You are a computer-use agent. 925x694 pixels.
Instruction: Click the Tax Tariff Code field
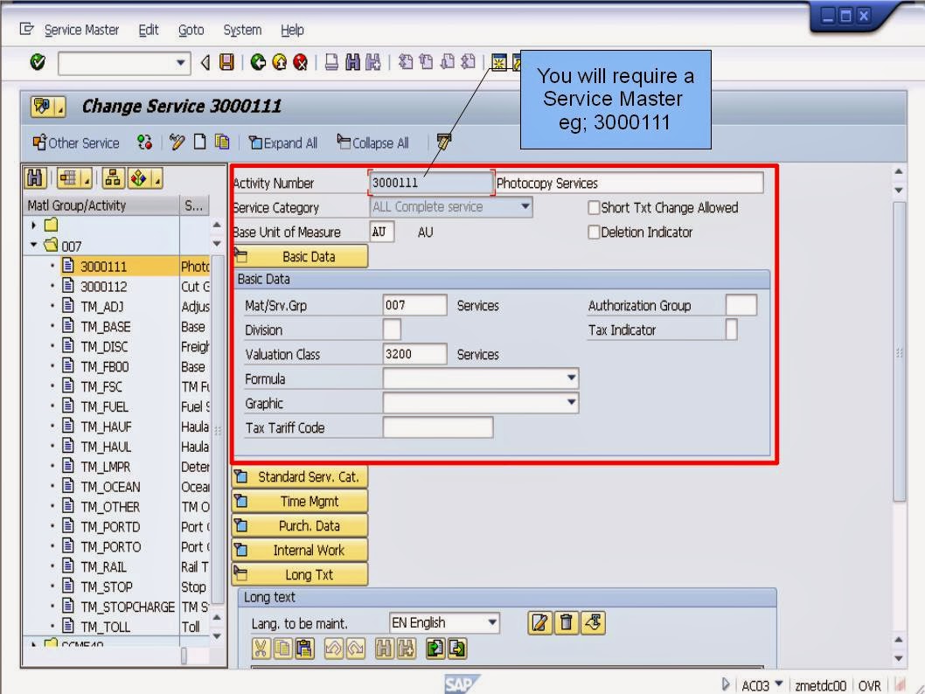pos(438,427)
